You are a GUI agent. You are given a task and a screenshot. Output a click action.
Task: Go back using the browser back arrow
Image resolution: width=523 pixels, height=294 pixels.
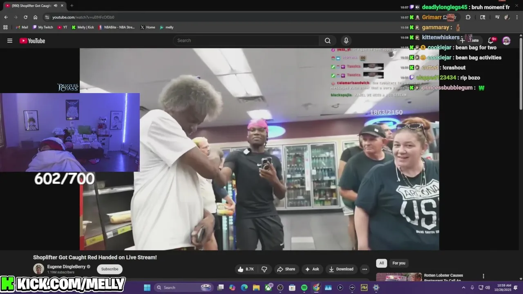coord(6,17)
